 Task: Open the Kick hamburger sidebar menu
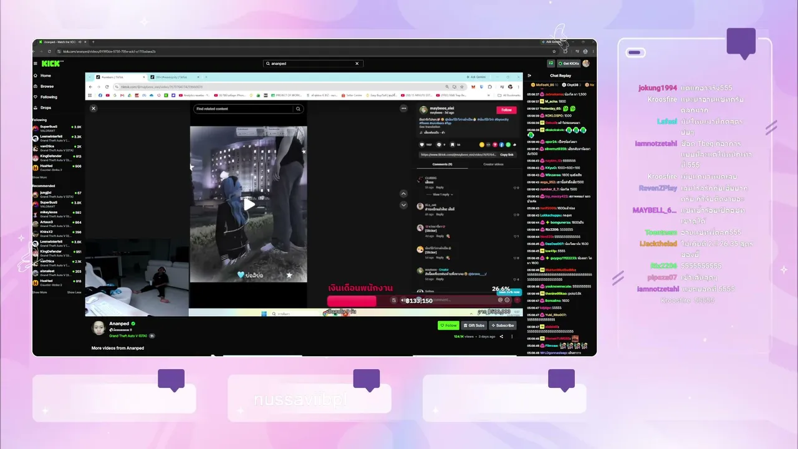[36, 64]
